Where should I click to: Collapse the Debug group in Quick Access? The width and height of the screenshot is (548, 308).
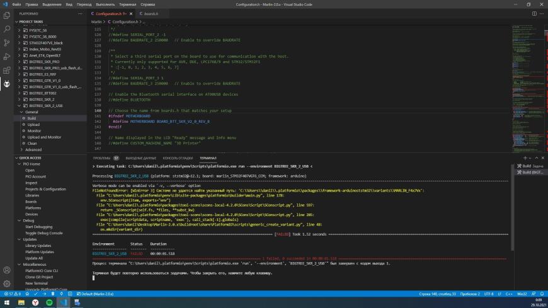pyautogui.click(x=20, y=220)
